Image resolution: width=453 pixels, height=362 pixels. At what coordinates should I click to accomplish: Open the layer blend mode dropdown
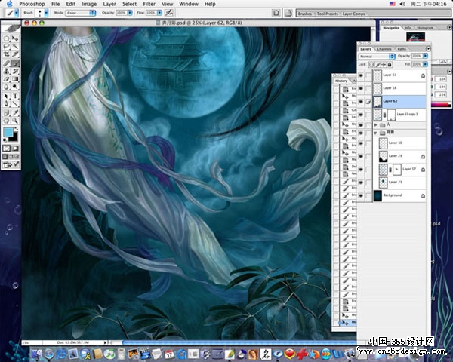click(x=377, y=57)
